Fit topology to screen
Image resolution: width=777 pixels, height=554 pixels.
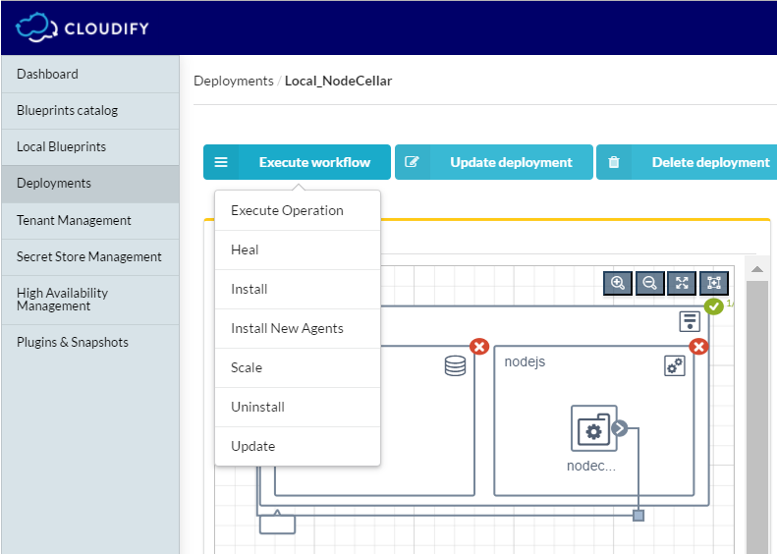pyautogui.click(x=714, y=283)
